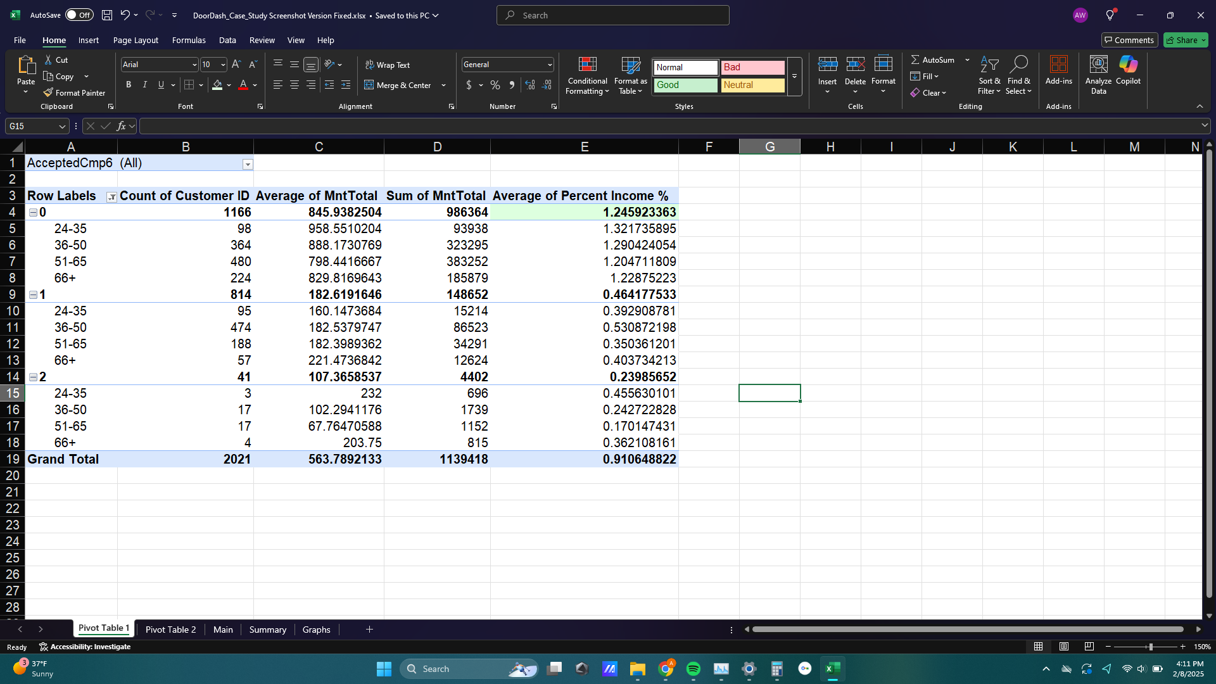Expand the Arial font name dropdown
The image size is (1216, 684).
[x=194, y=65]
